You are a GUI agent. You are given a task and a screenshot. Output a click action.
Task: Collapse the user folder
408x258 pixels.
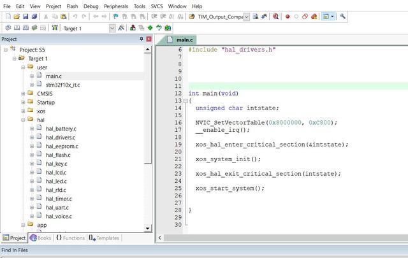[23, 68]
